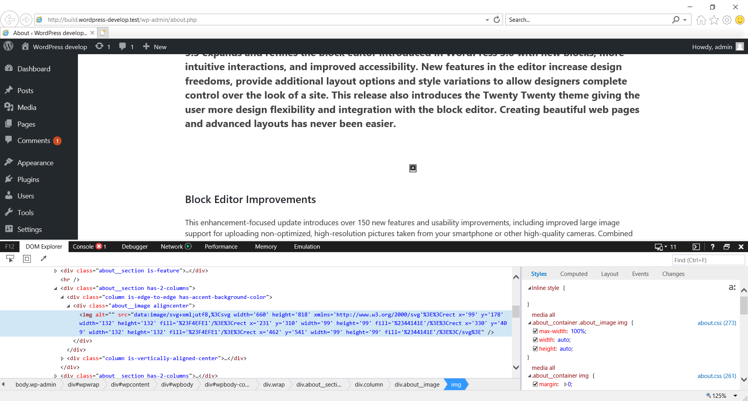Click the admin avatar next to Howdy, admin
This screenshot has width=748, height=401.
[740, 46]
